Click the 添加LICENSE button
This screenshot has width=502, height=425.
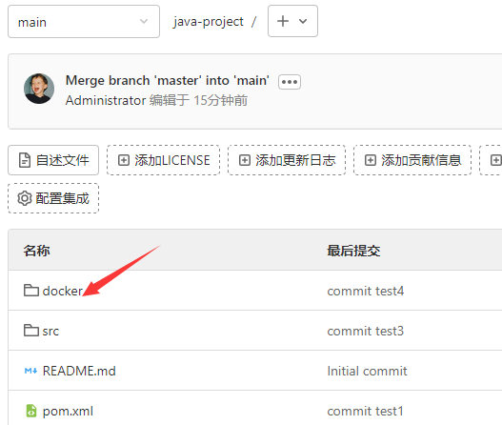coord(163,160)
